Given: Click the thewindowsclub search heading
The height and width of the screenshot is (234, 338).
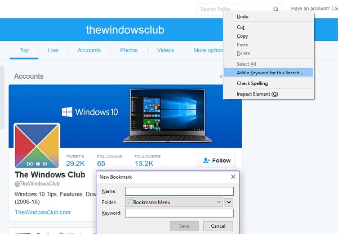Looking at the screenshot, I should click(125, 30).
